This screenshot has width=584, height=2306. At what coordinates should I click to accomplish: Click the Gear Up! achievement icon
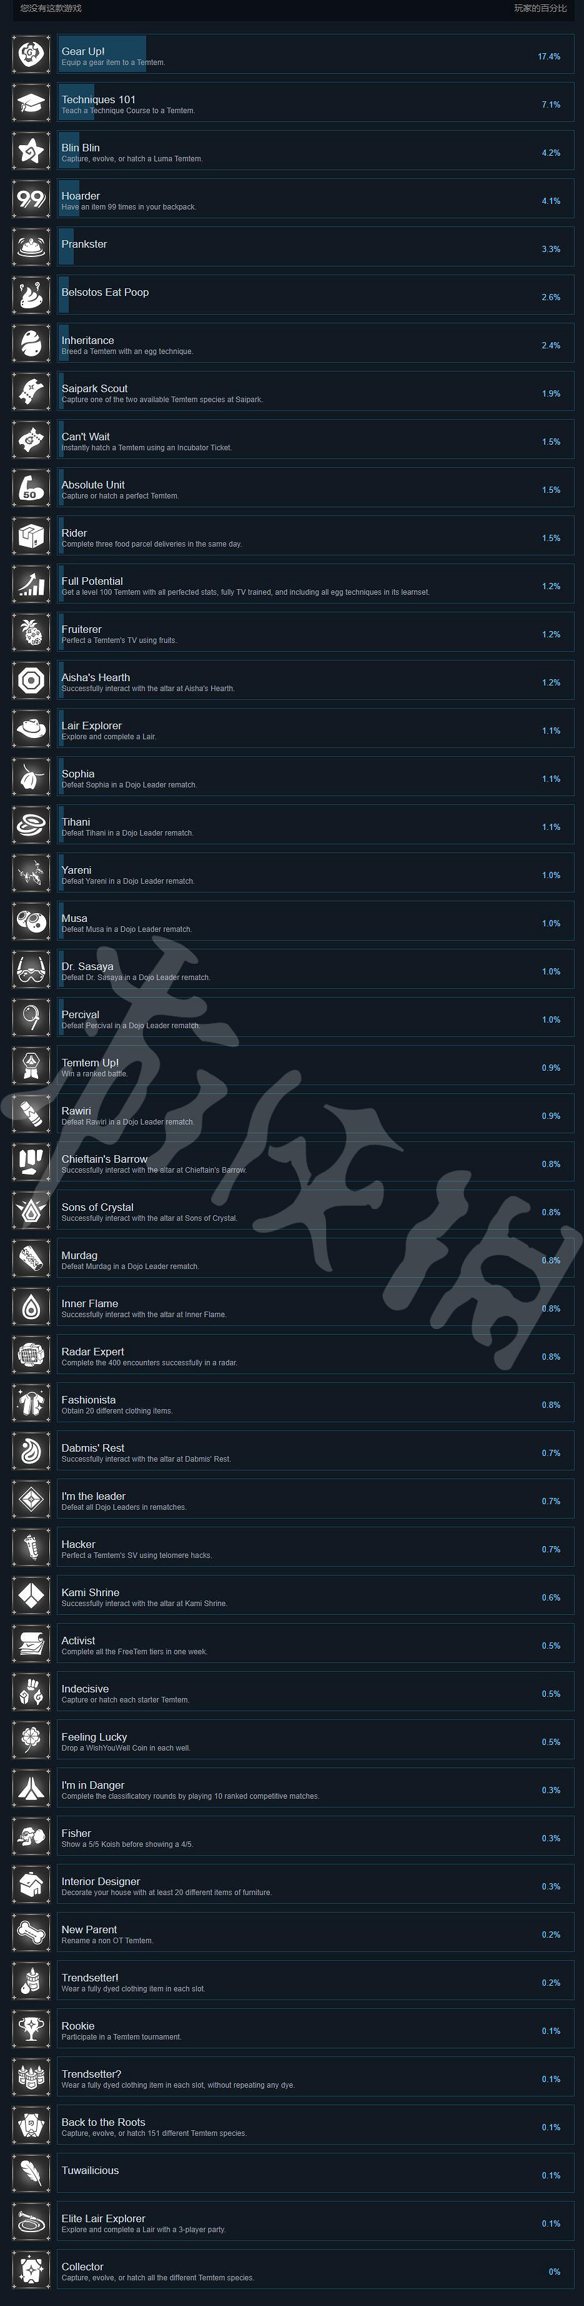(31, 54)
